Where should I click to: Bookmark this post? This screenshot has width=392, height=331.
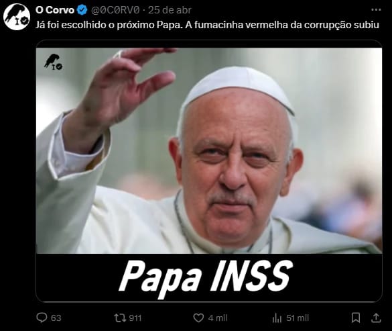tap(356, 318)
